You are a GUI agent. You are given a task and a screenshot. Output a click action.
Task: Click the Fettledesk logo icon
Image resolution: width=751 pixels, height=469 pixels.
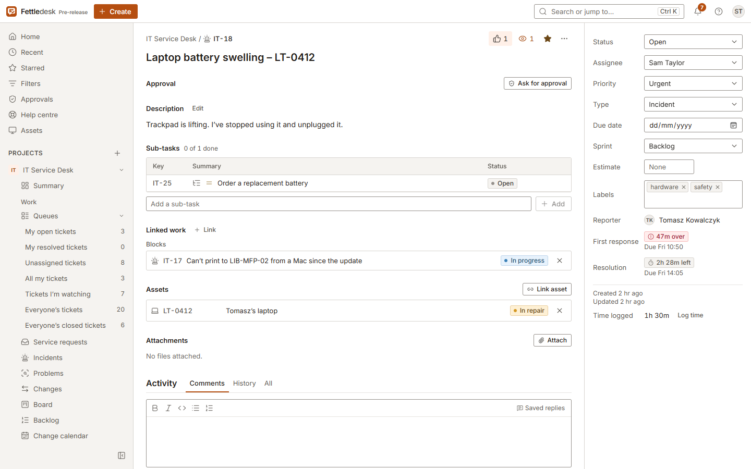(x=11, y=11)
